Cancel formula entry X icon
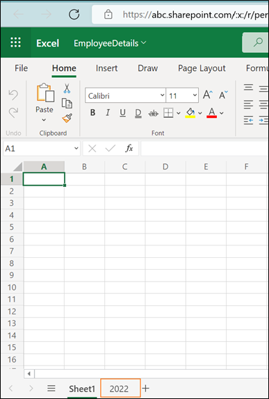Viewport: 269px width, 399px height. click(92, 148)
